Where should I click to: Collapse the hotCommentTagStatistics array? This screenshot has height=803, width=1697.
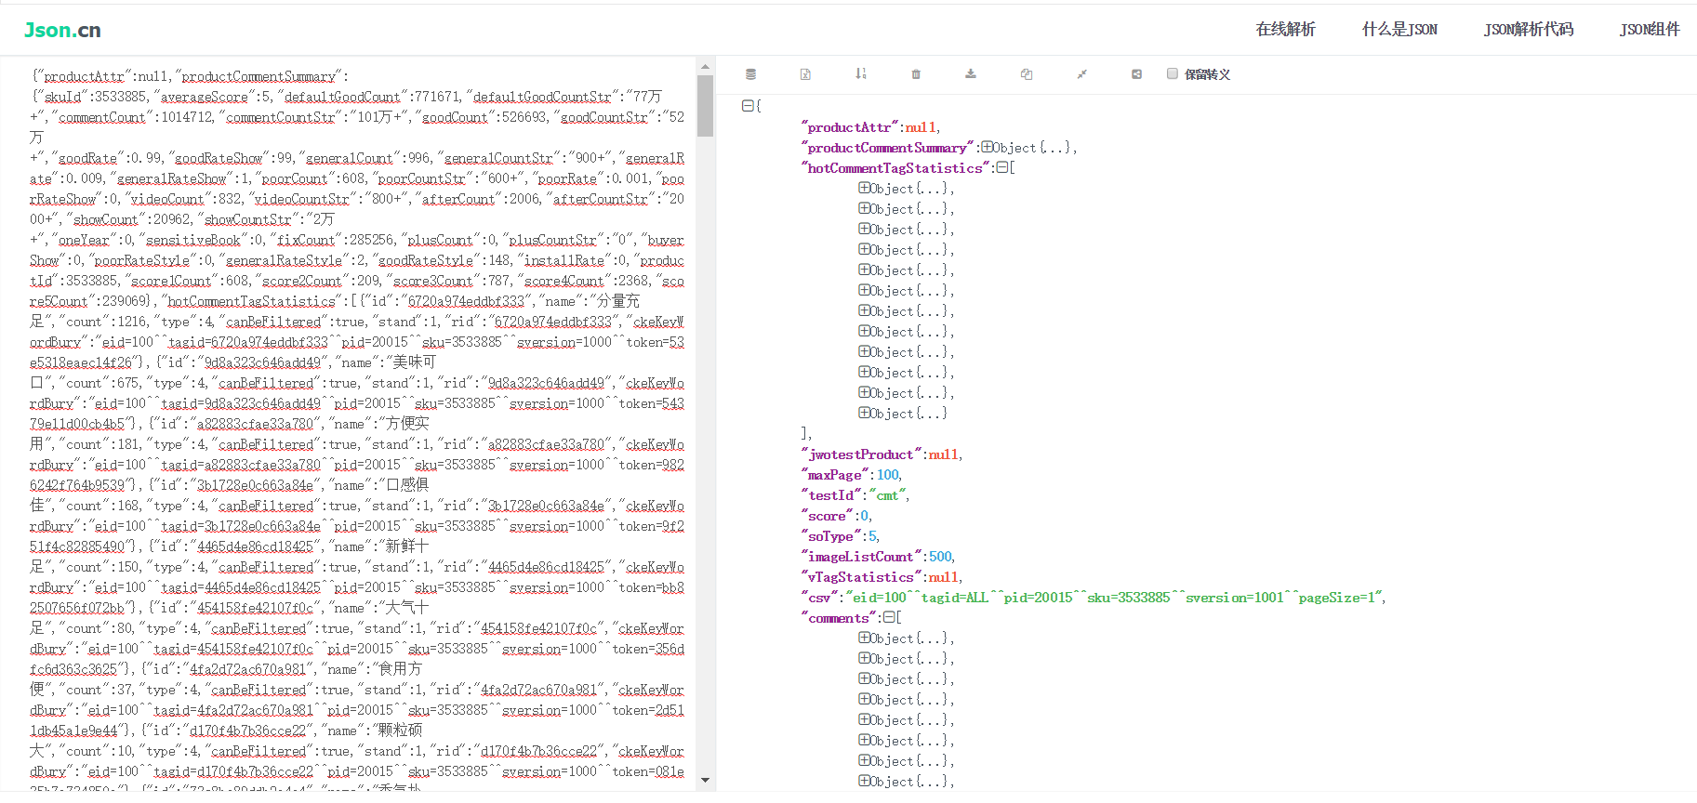1002,167
